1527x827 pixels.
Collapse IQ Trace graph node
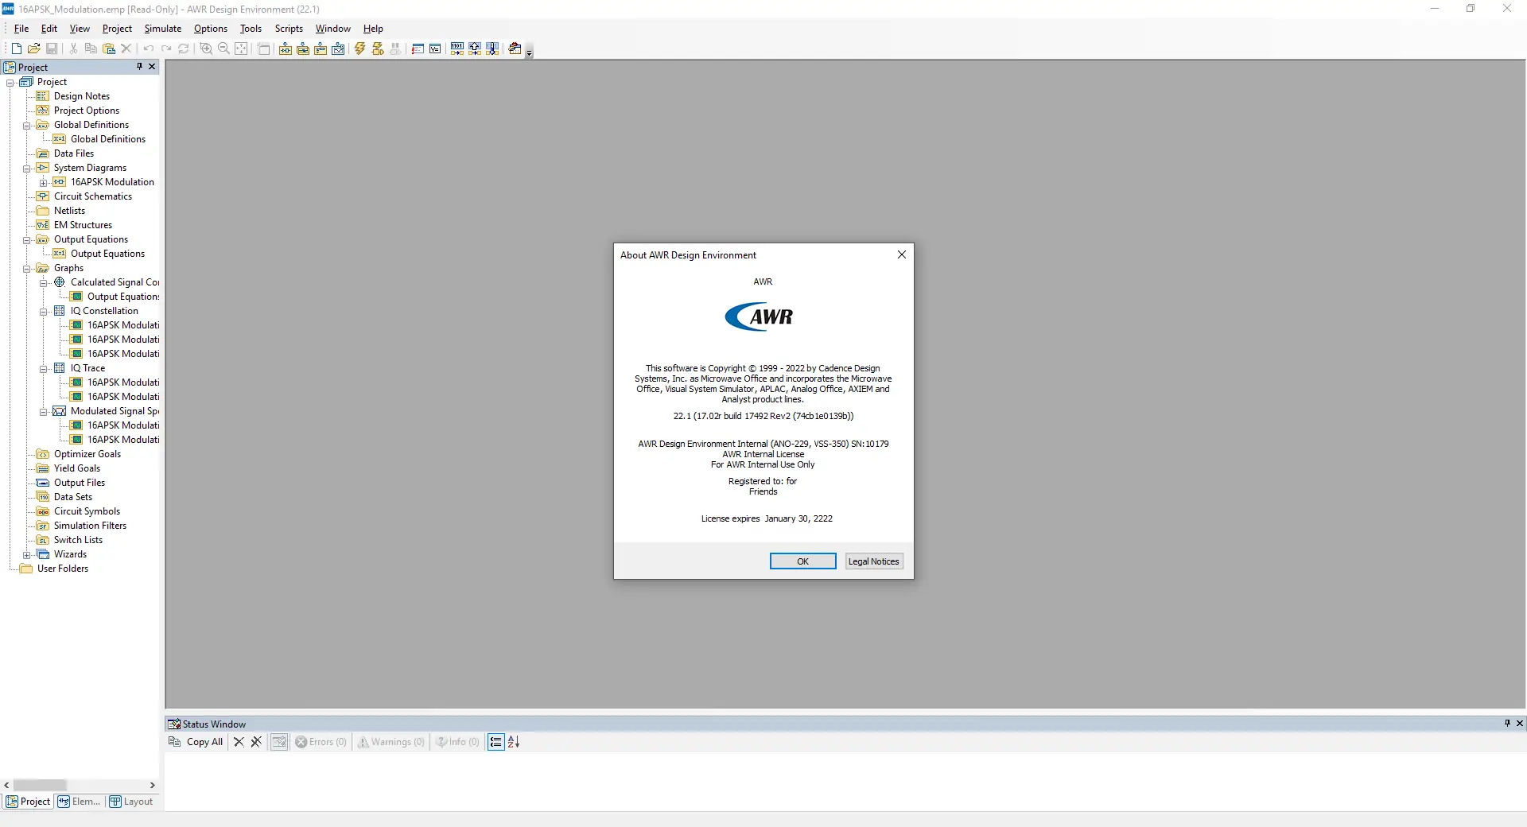[44, 369]
